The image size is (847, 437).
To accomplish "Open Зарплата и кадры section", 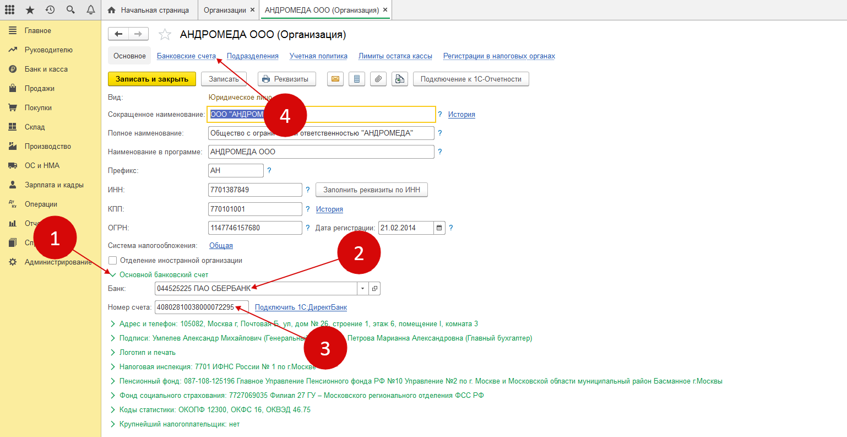I will [54, 185].
